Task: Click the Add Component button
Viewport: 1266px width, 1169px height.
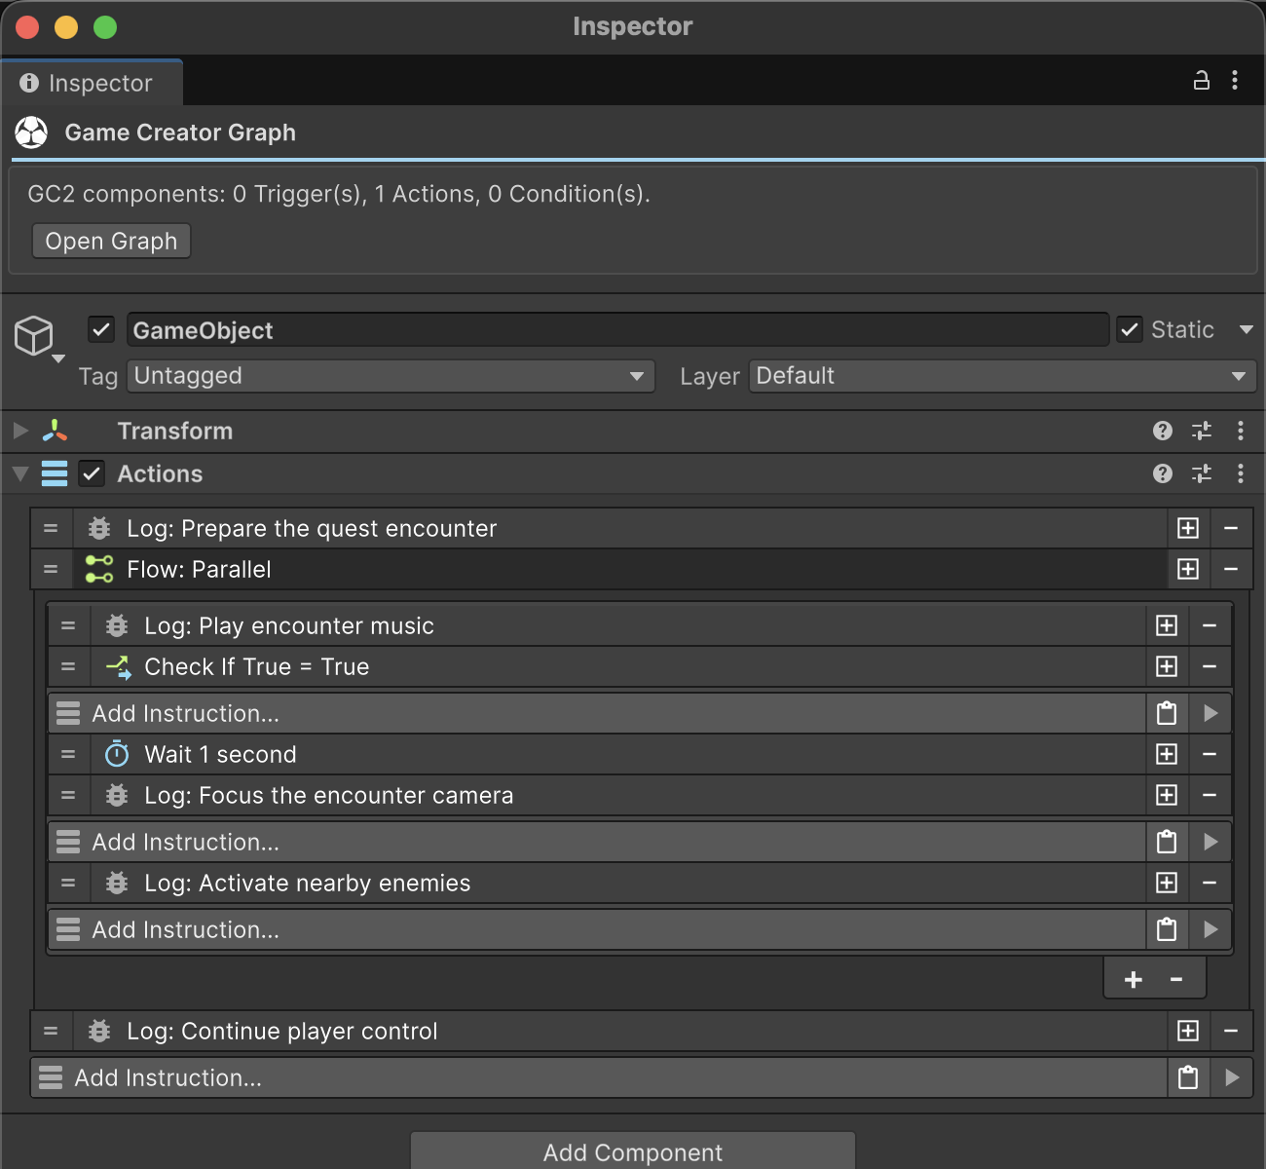Action: click(x=633, y=1151)
